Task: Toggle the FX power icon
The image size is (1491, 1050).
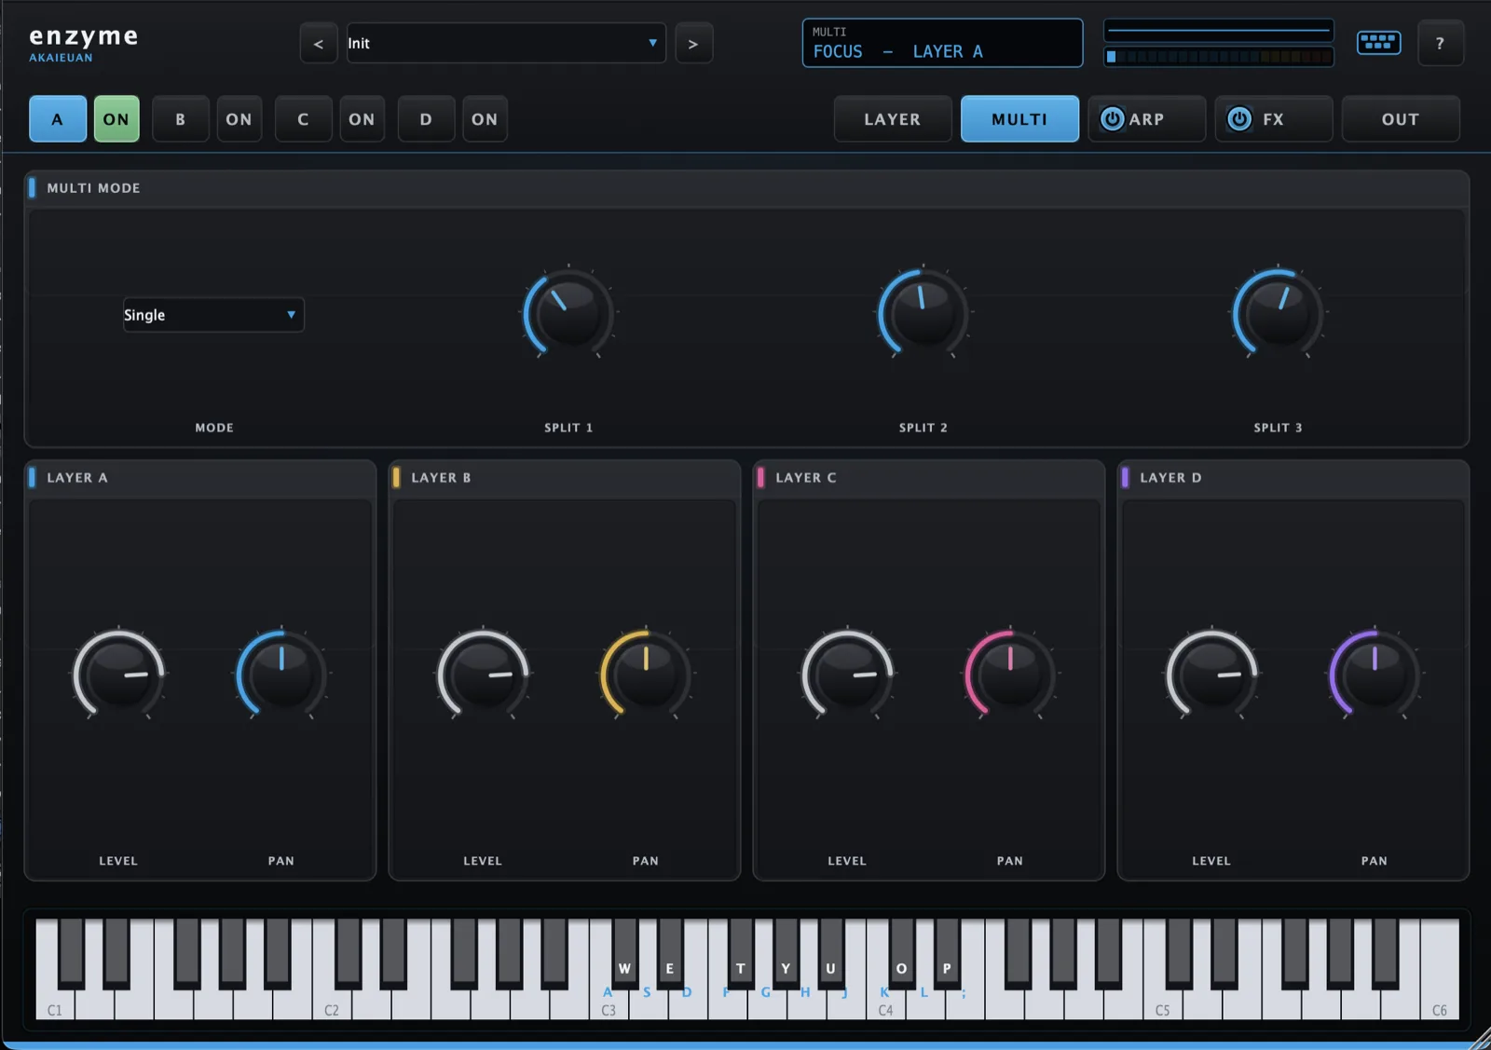Action: (x=1238, y=119)
